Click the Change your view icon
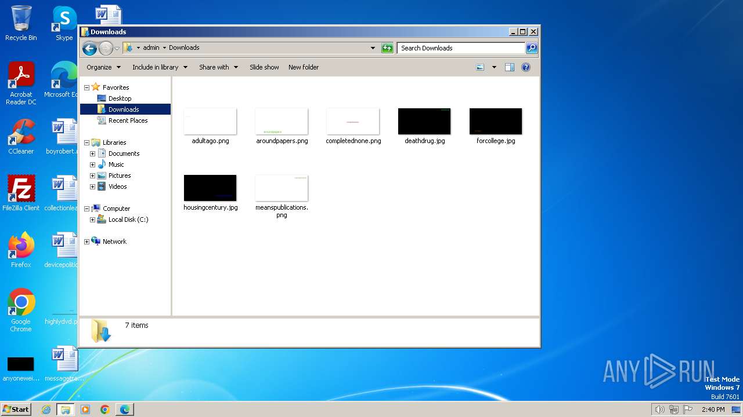The image size is (743, 417). point(480,67)
